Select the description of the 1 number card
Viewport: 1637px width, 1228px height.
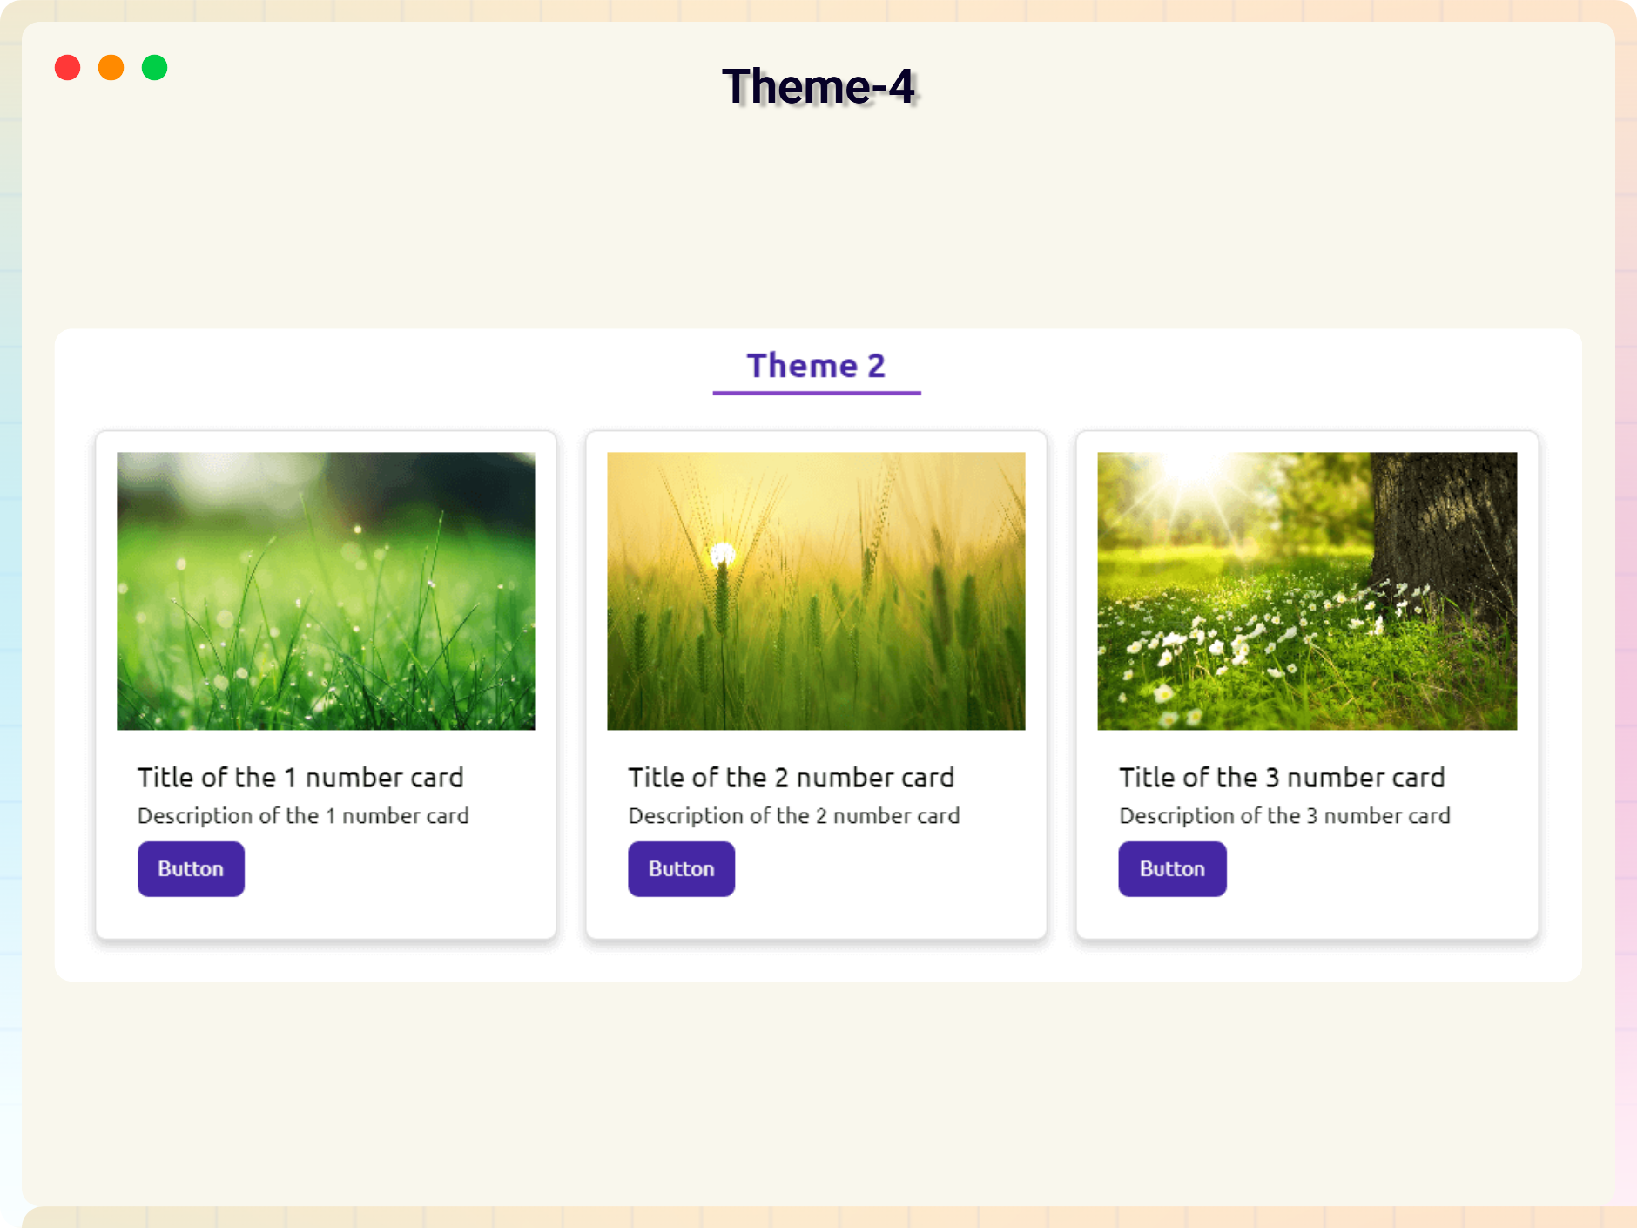coord(303,816)
